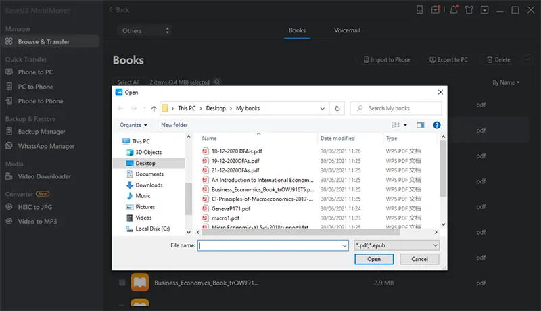
Task: Select Phone to Phone transfer
Action: pyautogui.click(x=40, y=101)
